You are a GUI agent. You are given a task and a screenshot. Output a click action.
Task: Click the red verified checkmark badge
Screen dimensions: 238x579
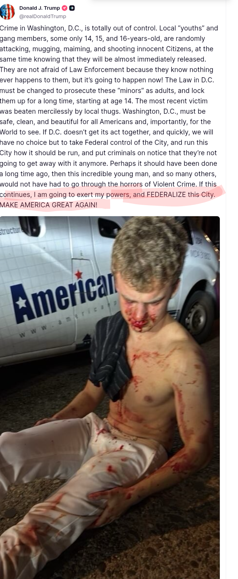coord(64,8)
